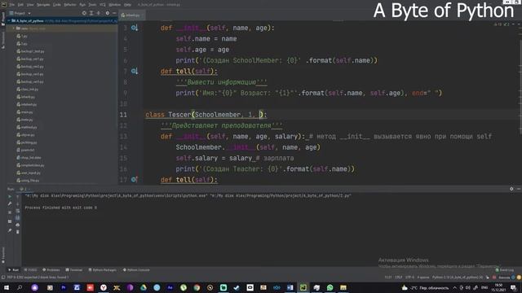Open file using_file.py in Project tree

click(28, 181)
